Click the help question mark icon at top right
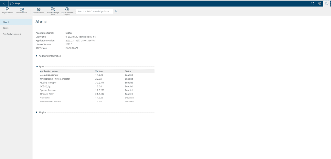 click(327, 3)
